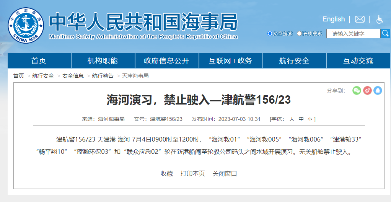Viewport: 391px width, 202px height.
Task: Open accessibility wheelchair icon
Action: pos(380,19)
